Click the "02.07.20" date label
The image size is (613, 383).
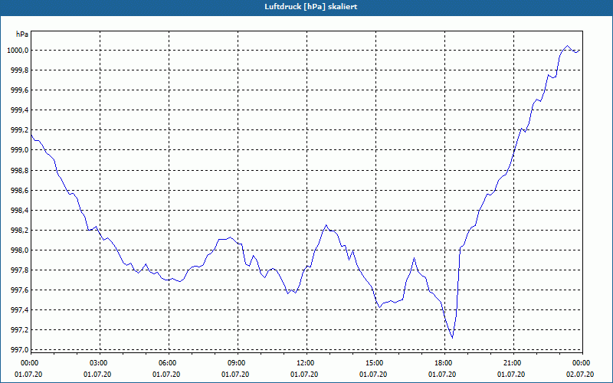[581, 375]
